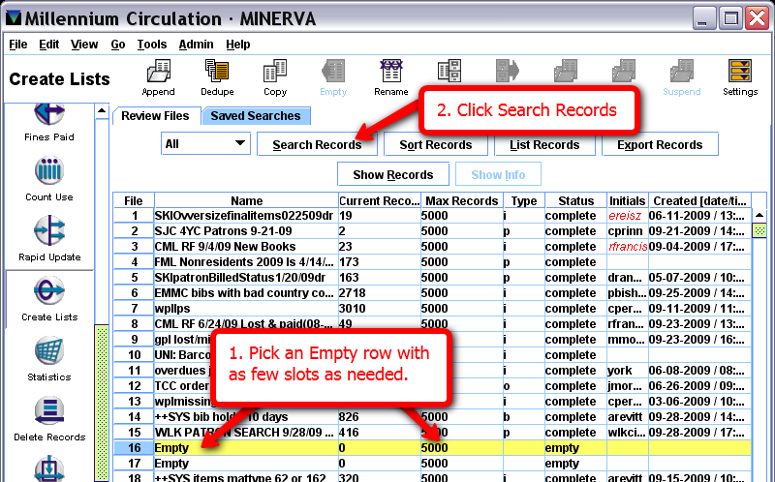Expand the All record type dropdown
The height and width of the screenshot is (482, 775).
pos(204,144)
